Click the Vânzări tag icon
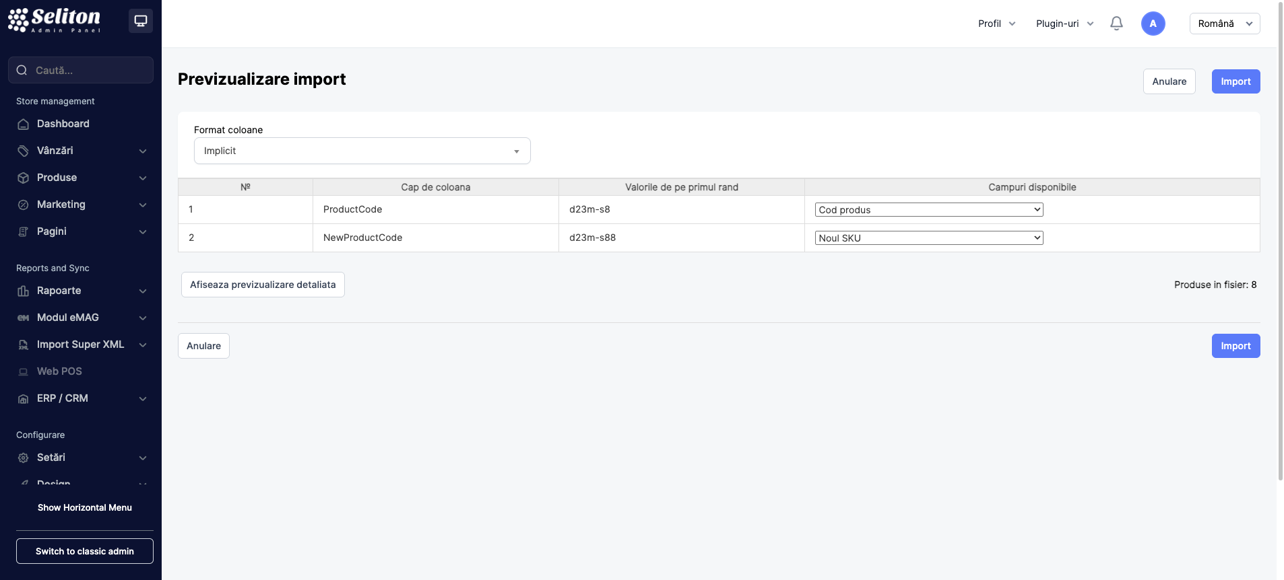 click(24, 151)
